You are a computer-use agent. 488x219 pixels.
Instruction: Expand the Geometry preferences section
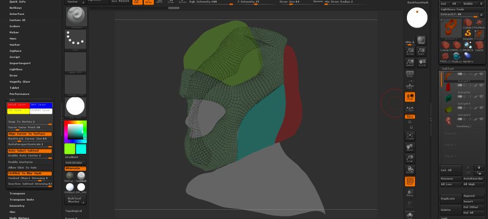tap(16, 206)
